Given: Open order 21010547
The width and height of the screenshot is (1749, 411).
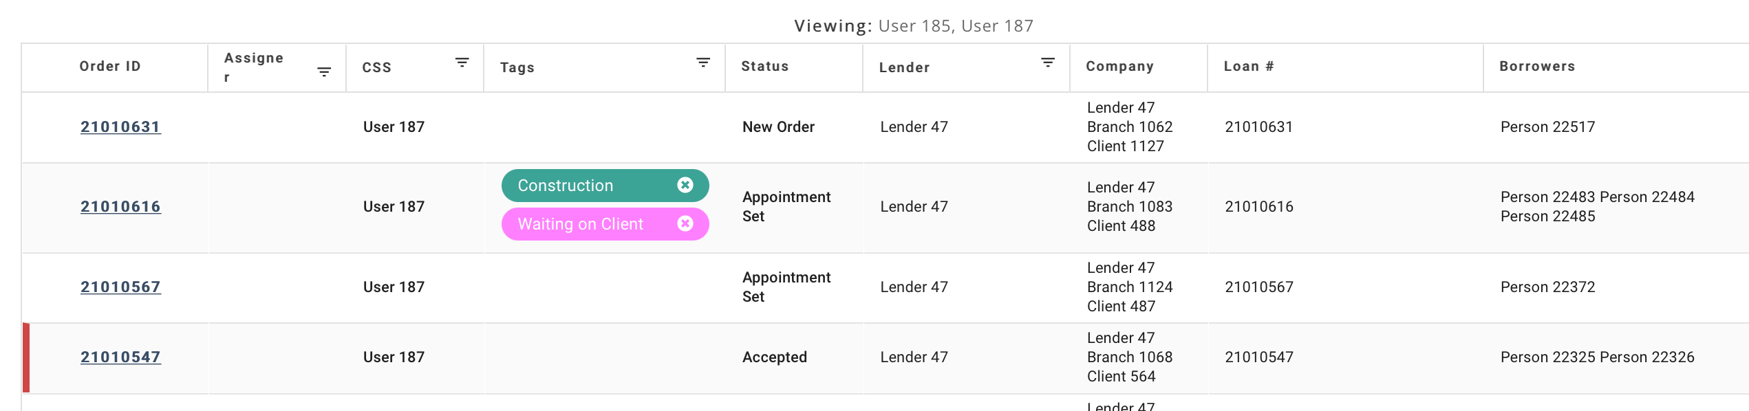Looking at the screenshot, I should point(120,357).
